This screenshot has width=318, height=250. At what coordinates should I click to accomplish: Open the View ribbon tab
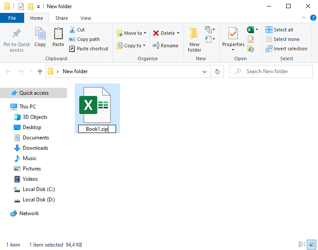(86, 18)
